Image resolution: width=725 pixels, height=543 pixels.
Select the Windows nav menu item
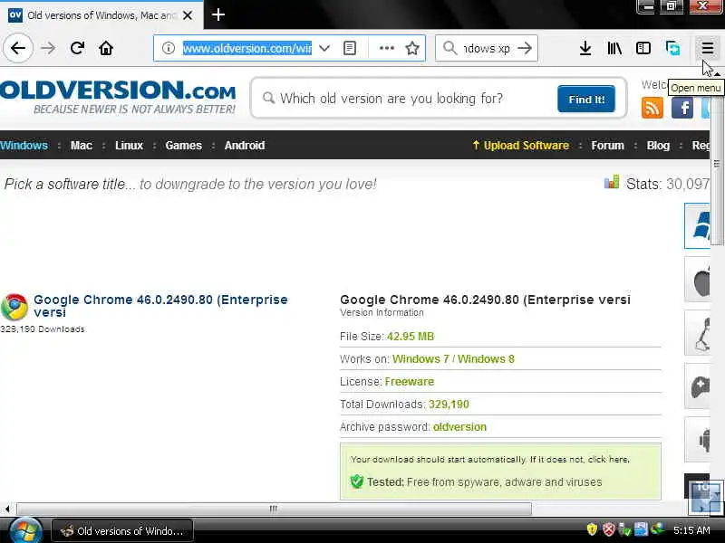pyautogui.click(x=24, y=146)
